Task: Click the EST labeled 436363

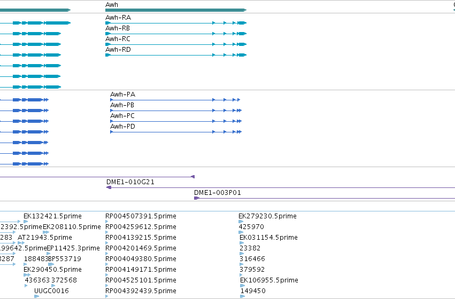Action: 37,280
